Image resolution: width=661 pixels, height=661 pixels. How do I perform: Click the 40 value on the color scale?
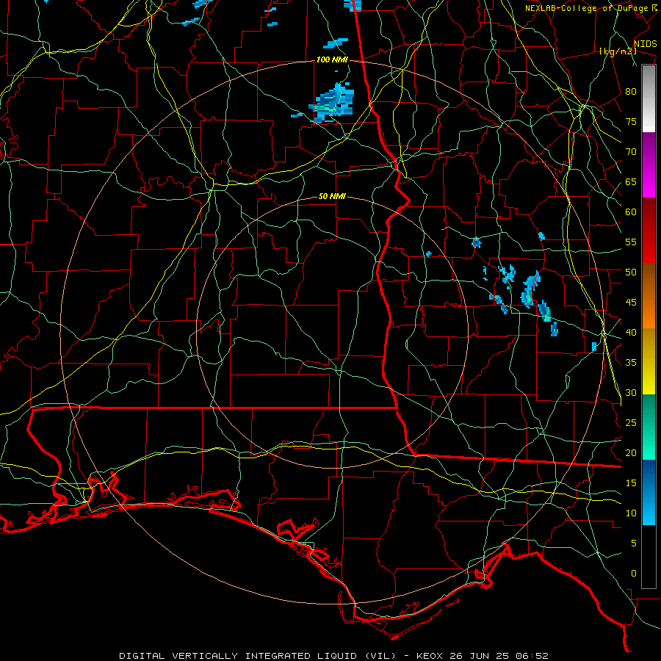(x=631, y=332)
